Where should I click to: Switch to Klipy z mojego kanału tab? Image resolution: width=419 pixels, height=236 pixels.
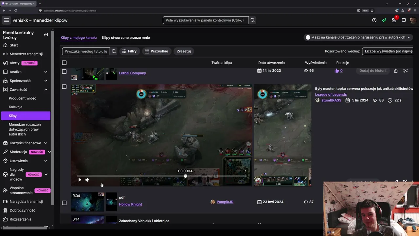[x=79, y=38]
